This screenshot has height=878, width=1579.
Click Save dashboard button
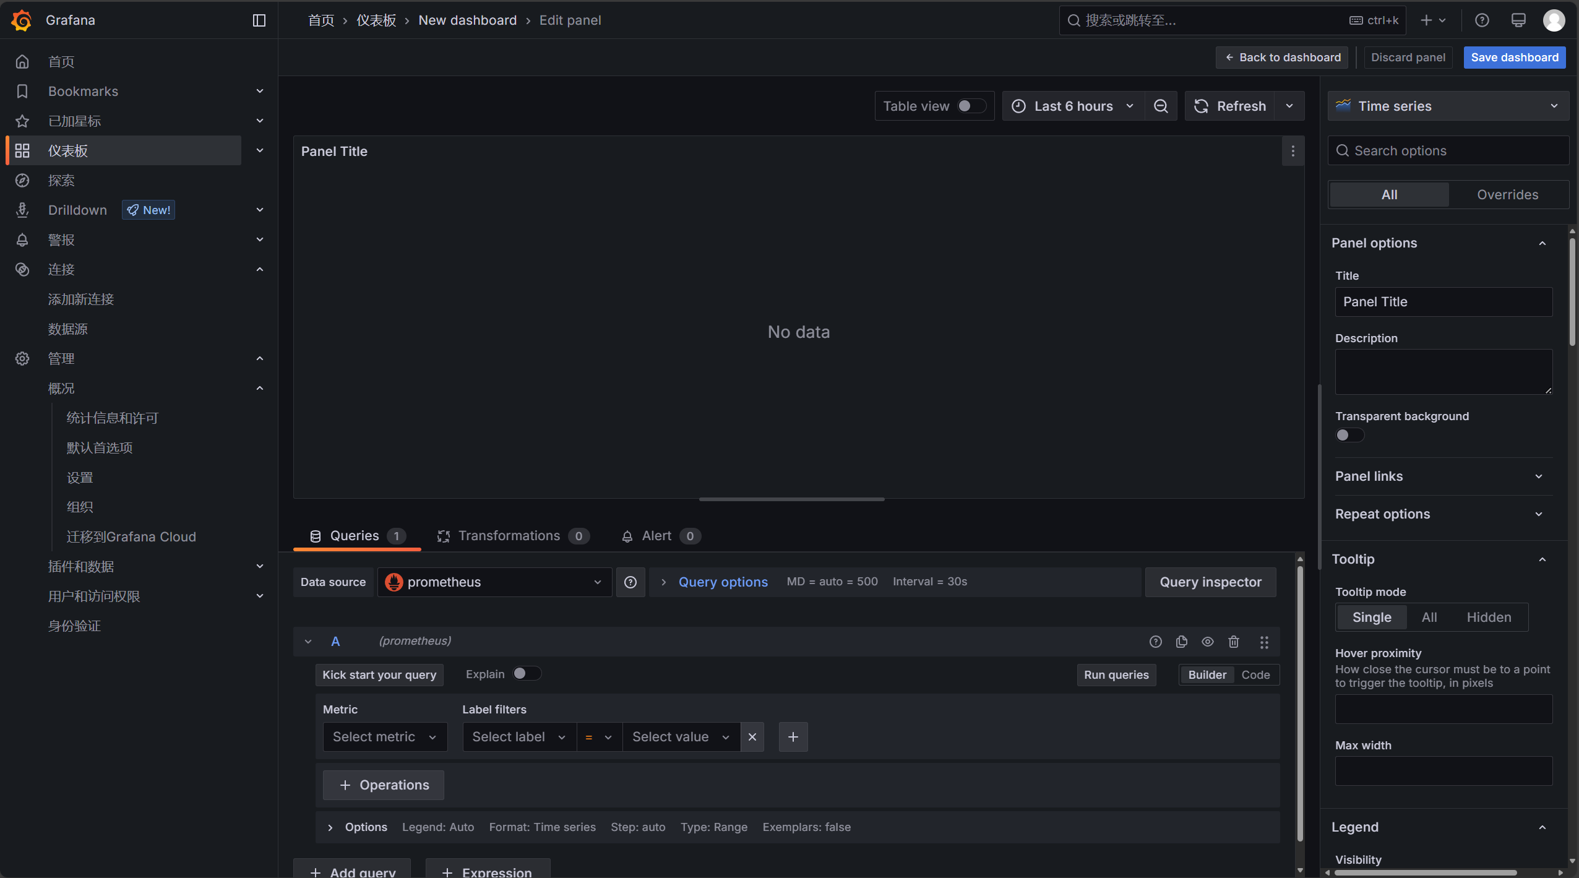click(1515, 58)
